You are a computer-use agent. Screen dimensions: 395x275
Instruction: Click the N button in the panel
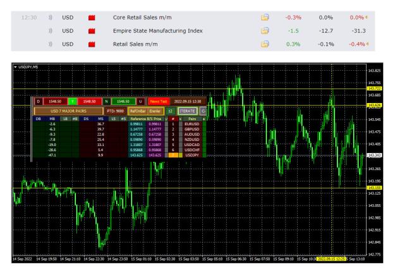(106, 101)
